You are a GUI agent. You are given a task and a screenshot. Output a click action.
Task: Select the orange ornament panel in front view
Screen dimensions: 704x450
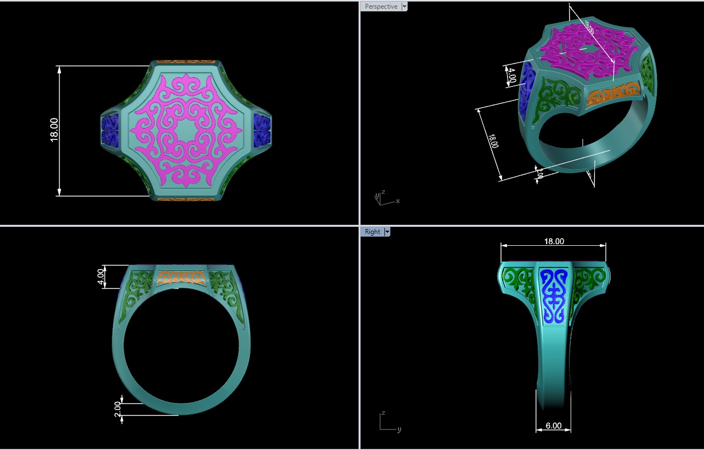click(181, 277)
